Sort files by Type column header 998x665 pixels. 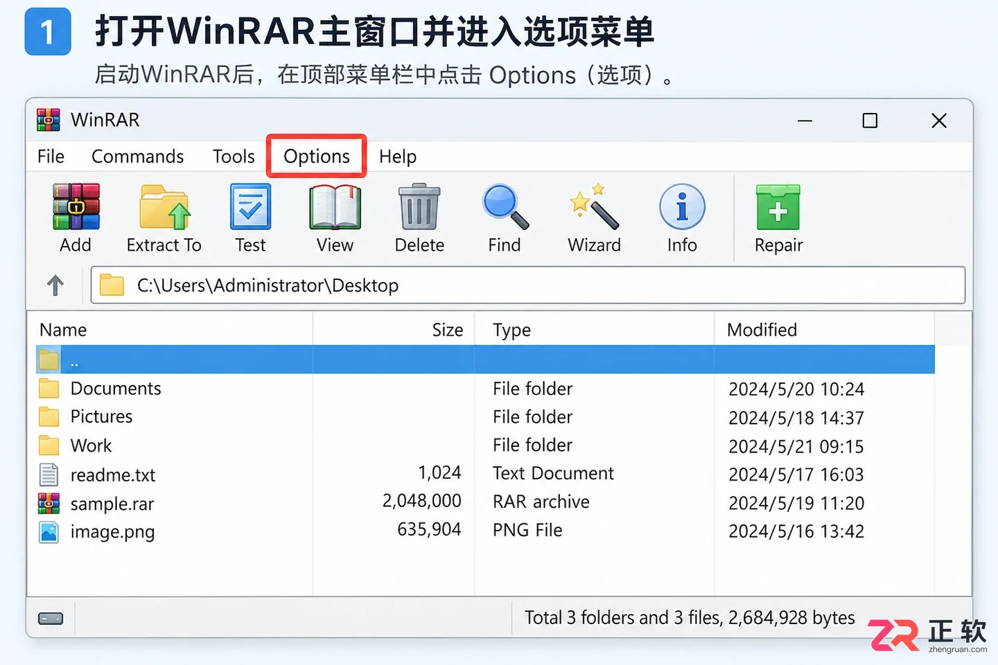pyautogui.click(x=512, y=330)
